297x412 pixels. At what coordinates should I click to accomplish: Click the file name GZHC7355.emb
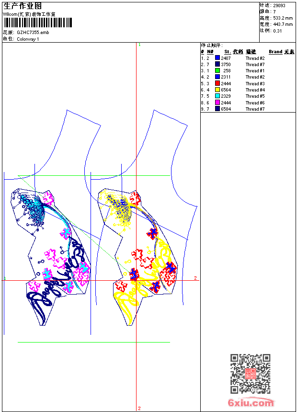coord(33,33)
